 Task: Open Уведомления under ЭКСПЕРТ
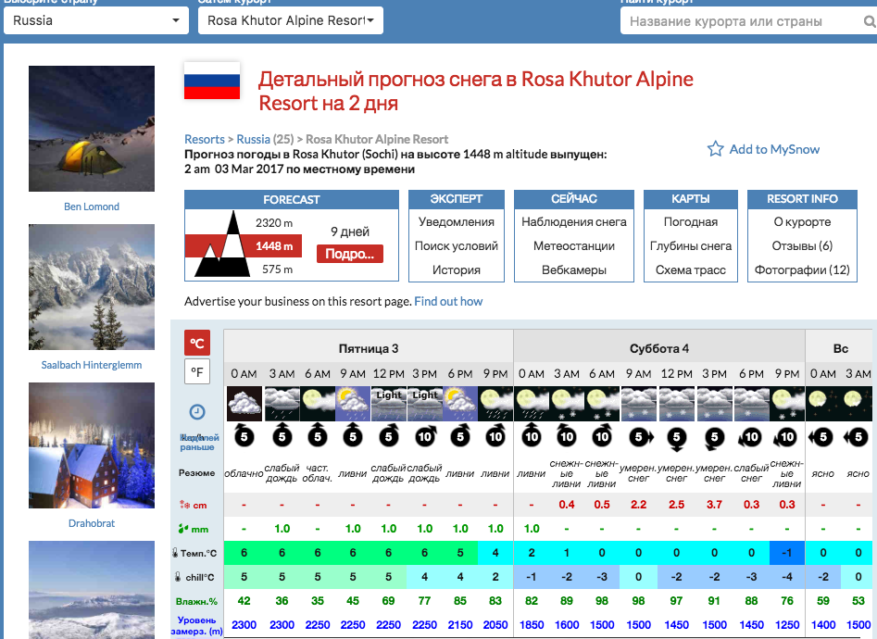(457, 222)
